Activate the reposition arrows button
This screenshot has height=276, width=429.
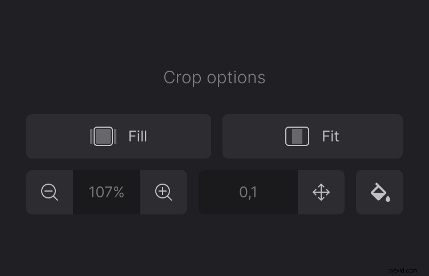tap(321, 192)
